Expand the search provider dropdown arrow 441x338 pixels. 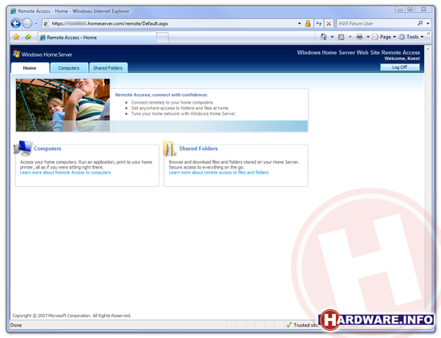coord(428,23)
